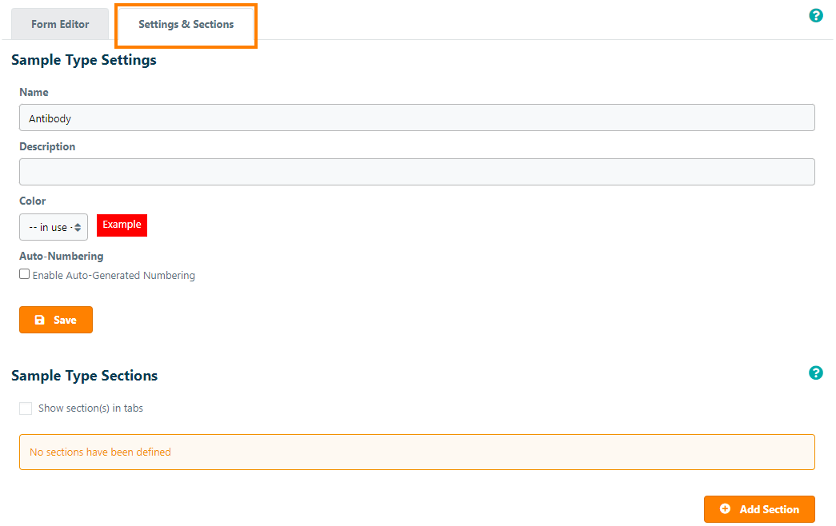
Task: Click the Color selector up-down arrows
Action: point(78,227)
